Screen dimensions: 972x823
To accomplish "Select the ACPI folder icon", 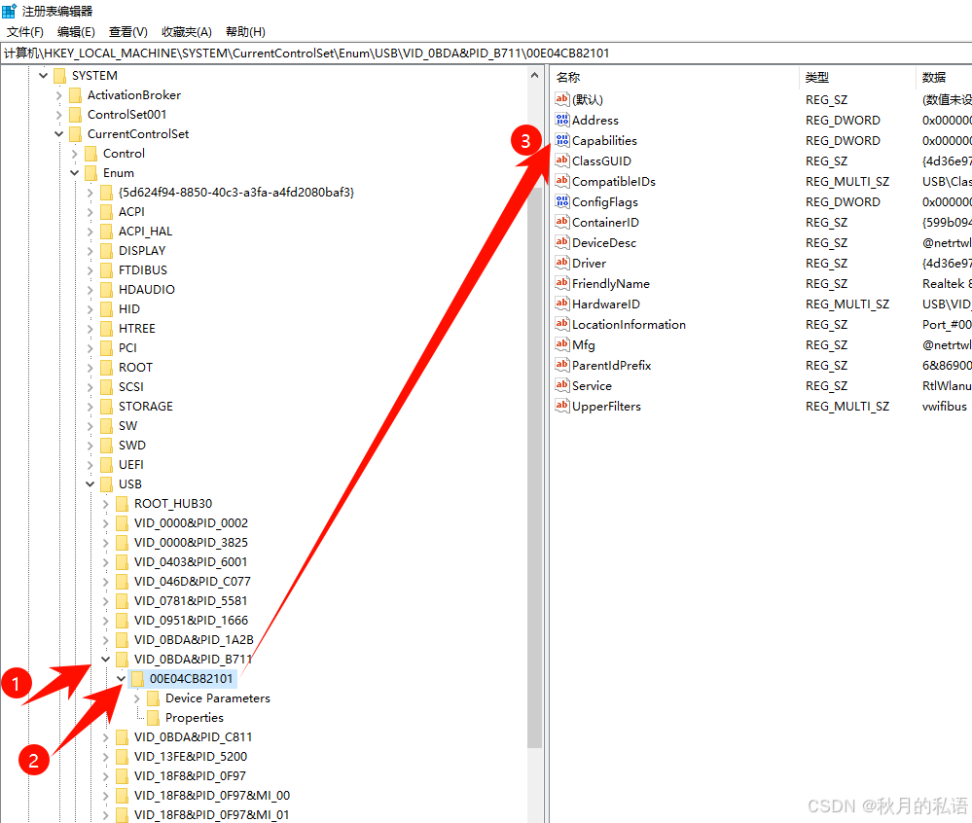I will click(x=107, y=212).
